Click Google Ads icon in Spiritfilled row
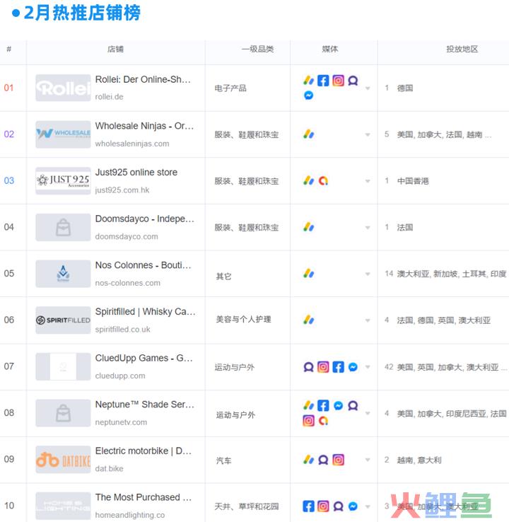This screenshot has width=509, height=522. 308,320
